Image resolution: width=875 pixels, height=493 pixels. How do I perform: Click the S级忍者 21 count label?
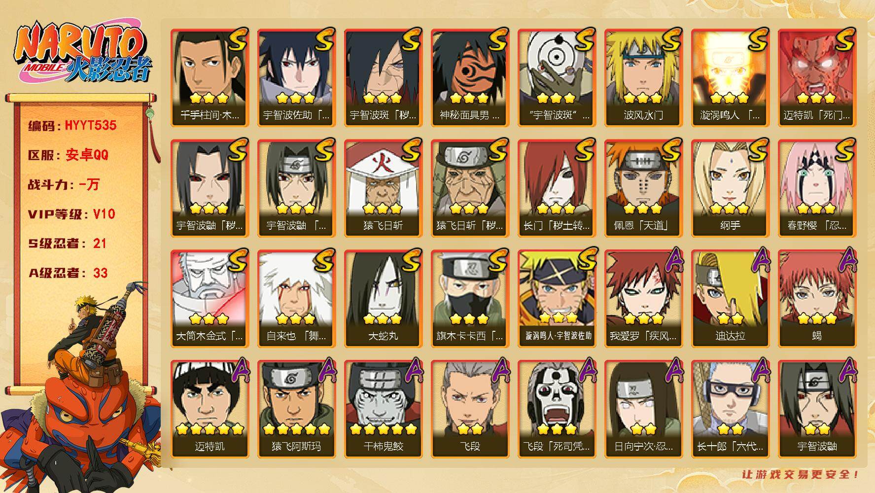pos(67,243)
